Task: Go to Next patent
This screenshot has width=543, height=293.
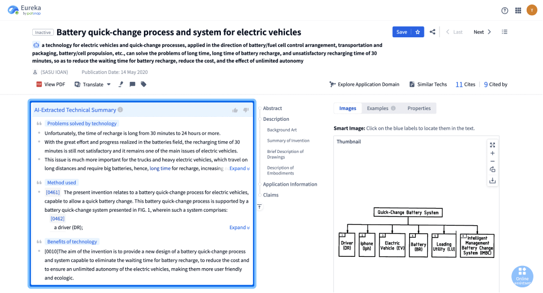Action: (x=483, y=32)
